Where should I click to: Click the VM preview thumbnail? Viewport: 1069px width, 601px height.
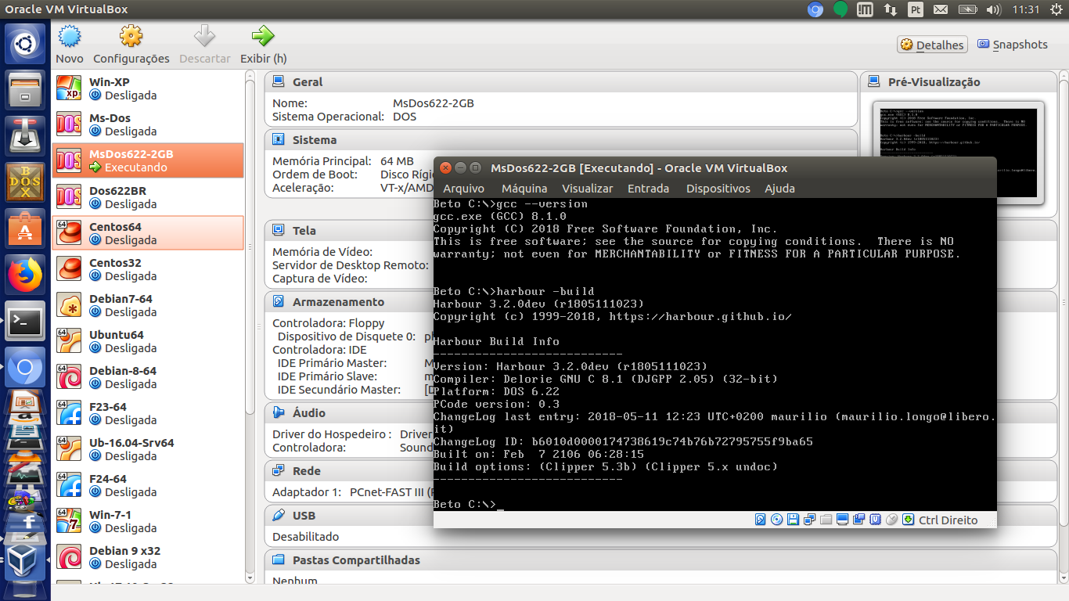tap(958, 153)
